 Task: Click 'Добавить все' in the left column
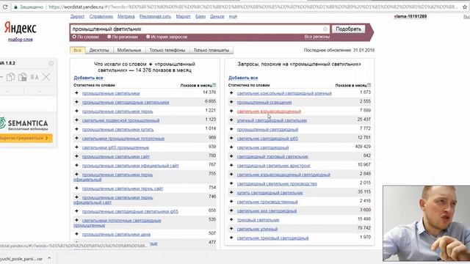(88, 78)
